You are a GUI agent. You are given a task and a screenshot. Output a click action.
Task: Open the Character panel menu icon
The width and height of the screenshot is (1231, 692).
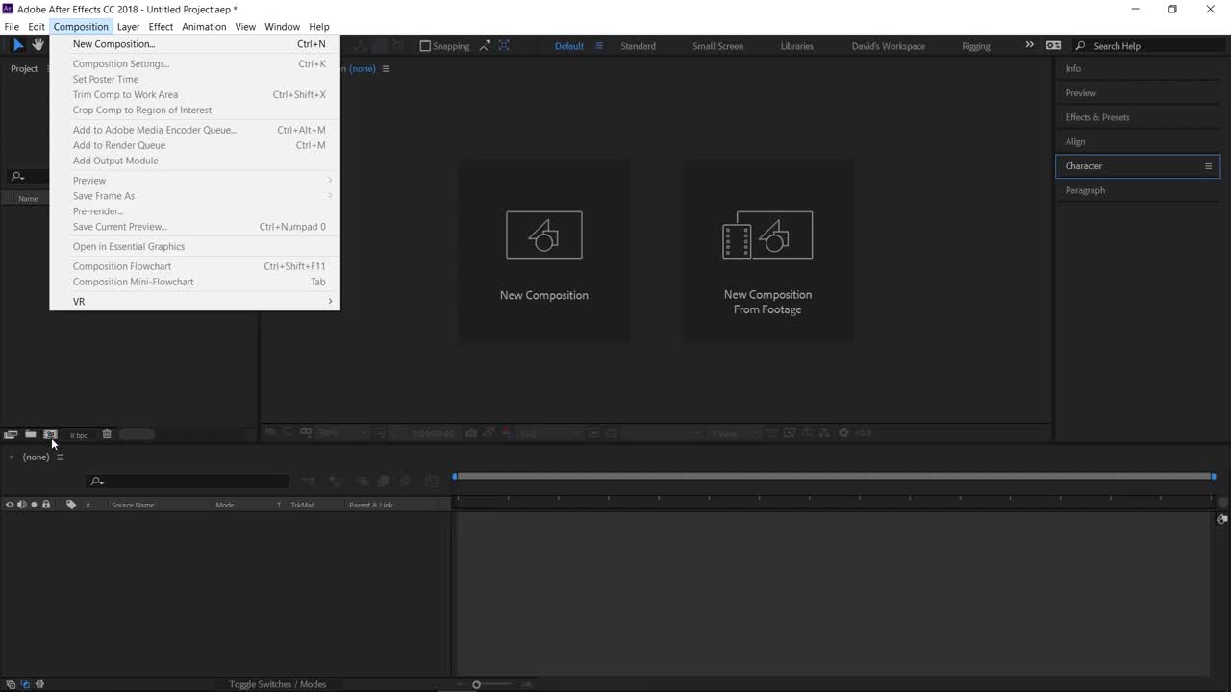click(x=1209, y=166)
